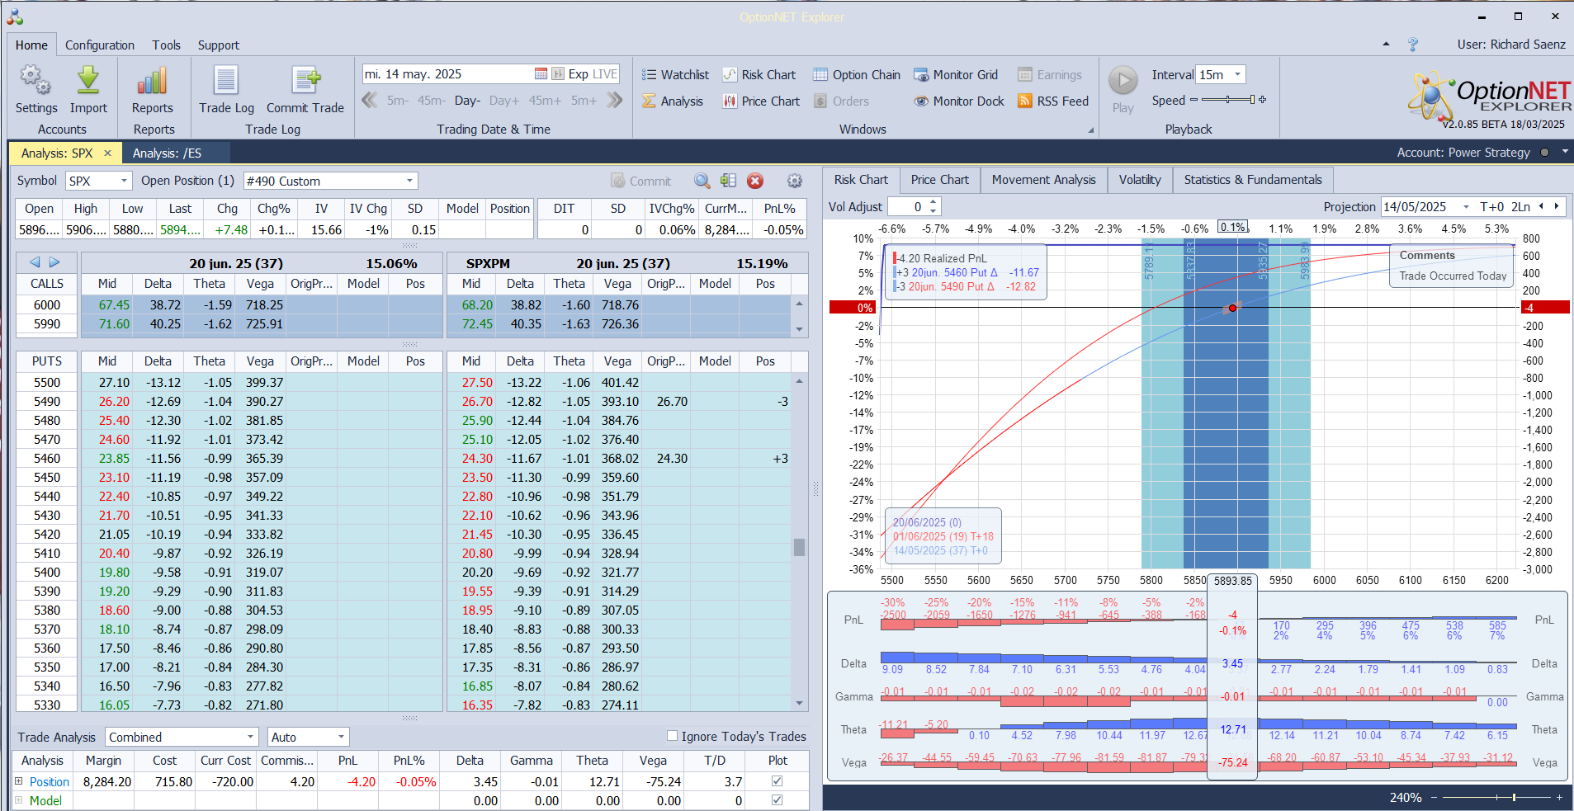The height and width of the screenshot is (811, 1574).
Task: Open the Statistics & Fundamentals tab
Action: pyautogui.click(x=1252, y=180)
